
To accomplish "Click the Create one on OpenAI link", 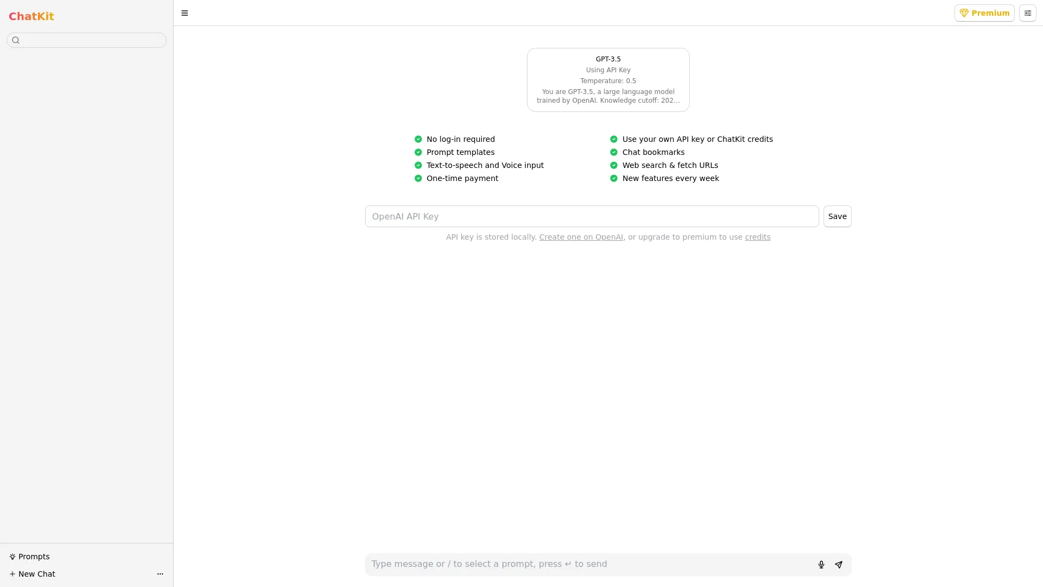I will (x=581, y=236).
